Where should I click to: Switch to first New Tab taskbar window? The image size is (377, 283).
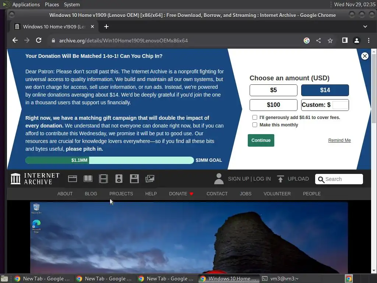[42, 279]
